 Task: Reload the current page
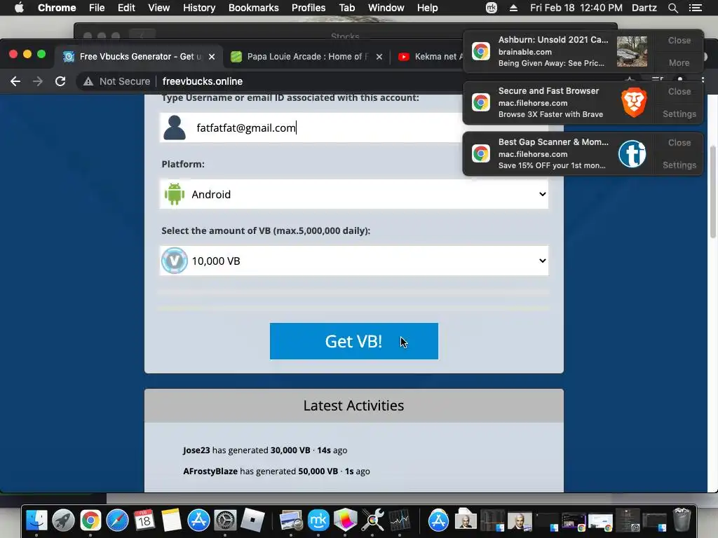click(60, 81)
